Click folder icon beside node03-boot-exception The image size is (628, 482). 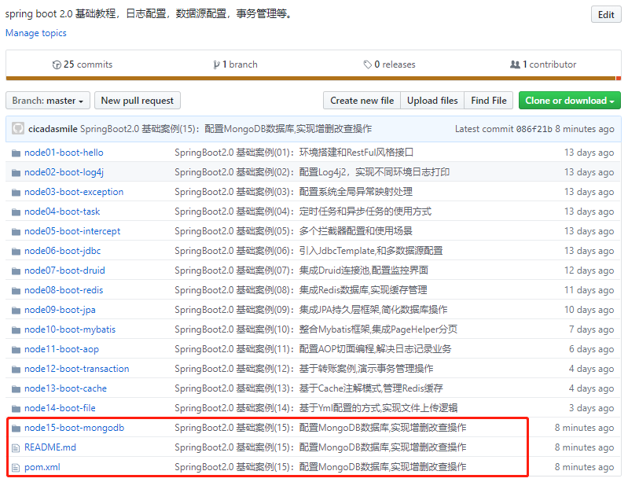16,193
